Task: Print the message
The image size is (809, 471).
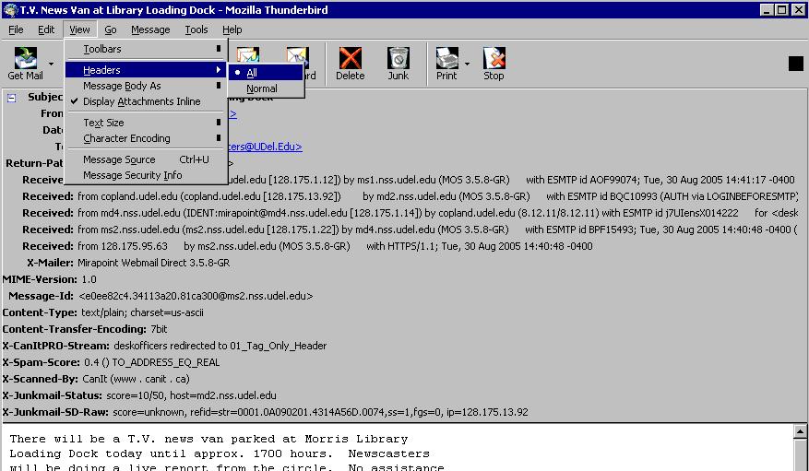Action: pyautogui.click(x=446, y=64)
